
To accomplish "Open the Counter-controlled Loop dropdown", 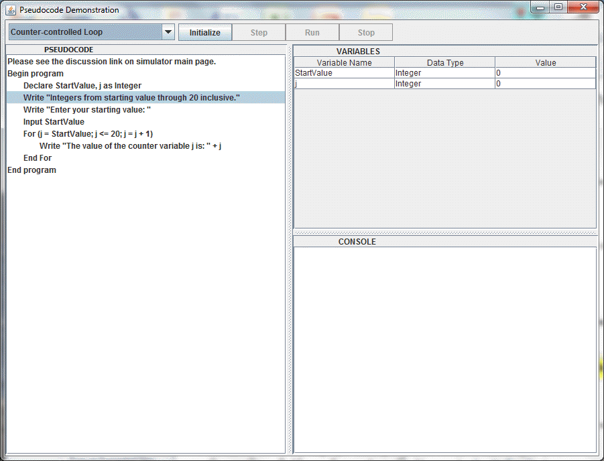I will coord(92,32).
